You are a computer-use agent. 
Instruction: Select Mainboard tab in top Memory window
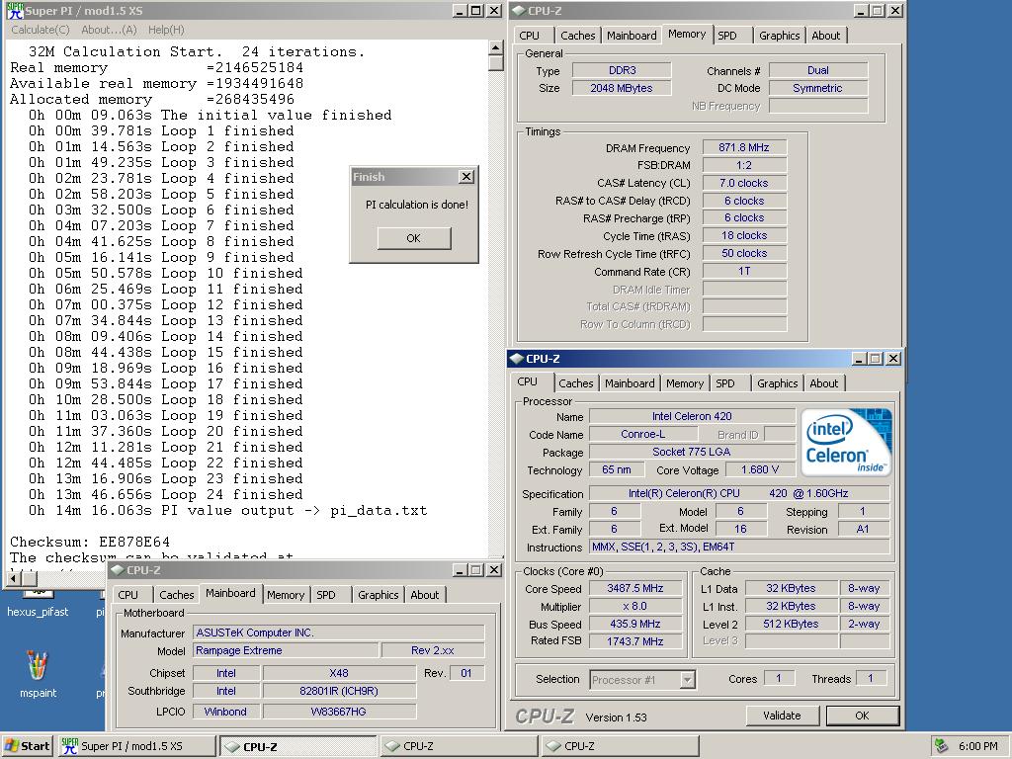tap(632, 36)
